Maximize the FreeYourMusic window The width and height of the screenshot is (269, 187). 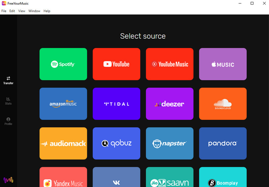[x=252, y=3]
